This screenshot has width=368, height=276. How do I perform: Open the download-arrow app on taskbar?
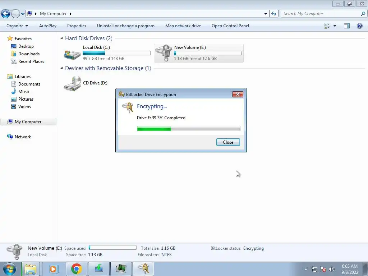tap(99, 269)
